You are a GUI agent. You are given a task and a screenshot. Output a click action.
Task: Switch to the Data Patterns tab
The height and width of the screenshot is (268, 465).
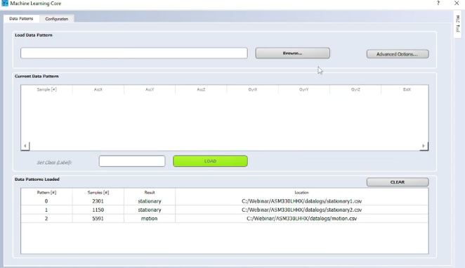tap(21, 18)
